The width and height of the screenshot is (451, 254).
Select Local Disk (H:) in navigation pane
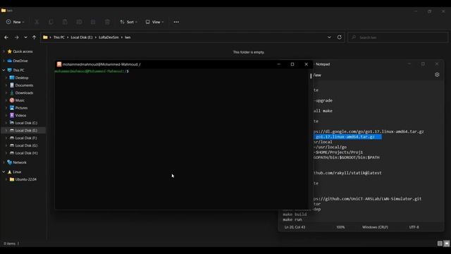(x=26, y=153)
